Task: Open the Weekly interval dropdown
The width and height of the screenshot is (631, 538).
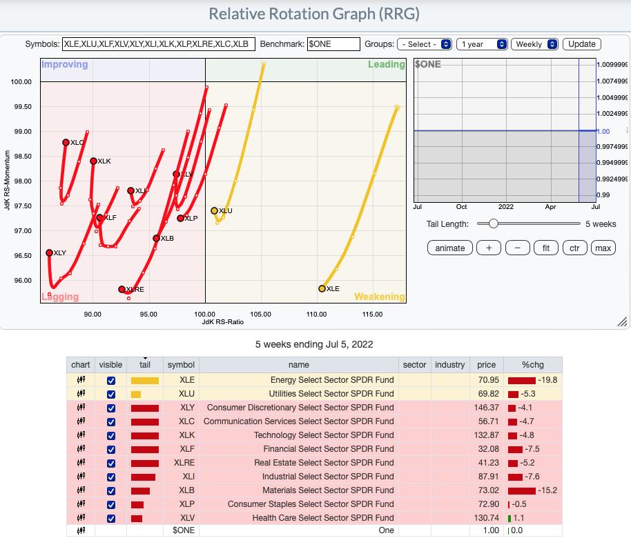Action: coord(534,44)
